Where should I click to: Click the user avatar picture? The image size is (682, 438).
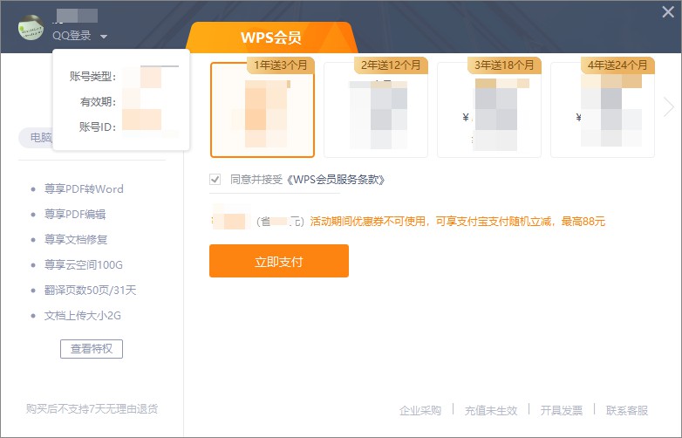pos(31,27)
